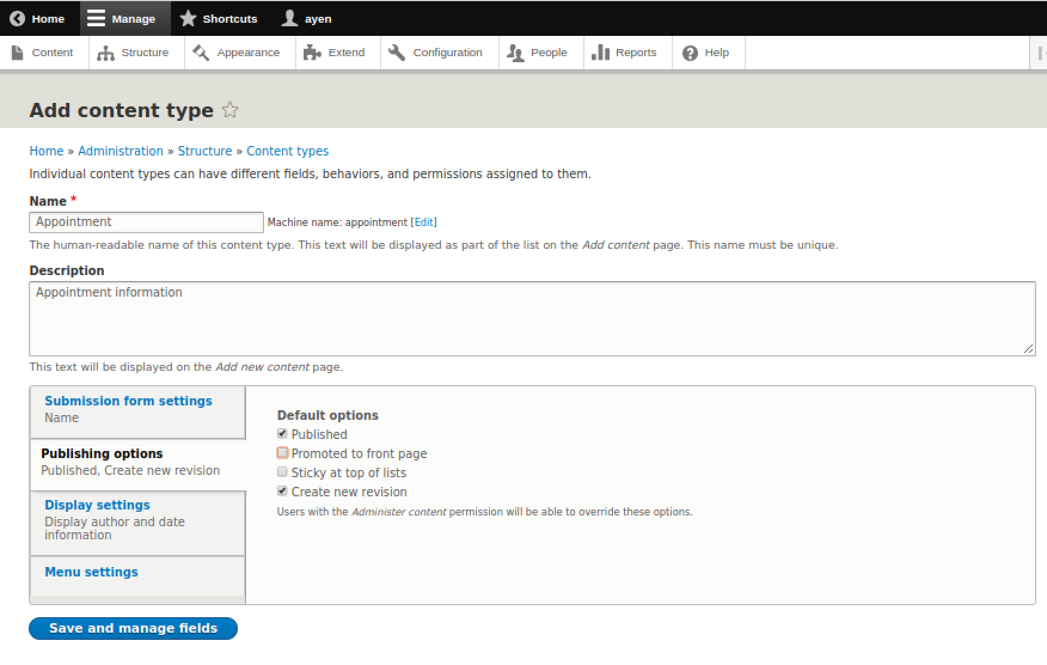The image size is (1047, 665).
Task: Click the Structure hierarchy icon
Action: click(x=106, y=53)
